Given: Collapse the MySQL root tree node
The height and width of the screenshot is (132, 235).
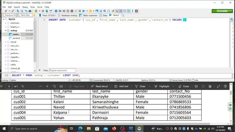Looking at the screenshot, I should (x=3, y=19).
